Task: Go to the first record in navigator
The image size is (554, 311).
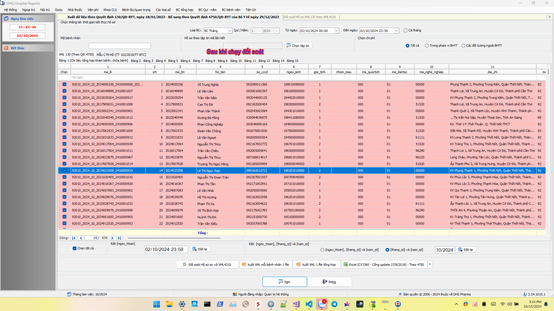Action: [74, 238]
